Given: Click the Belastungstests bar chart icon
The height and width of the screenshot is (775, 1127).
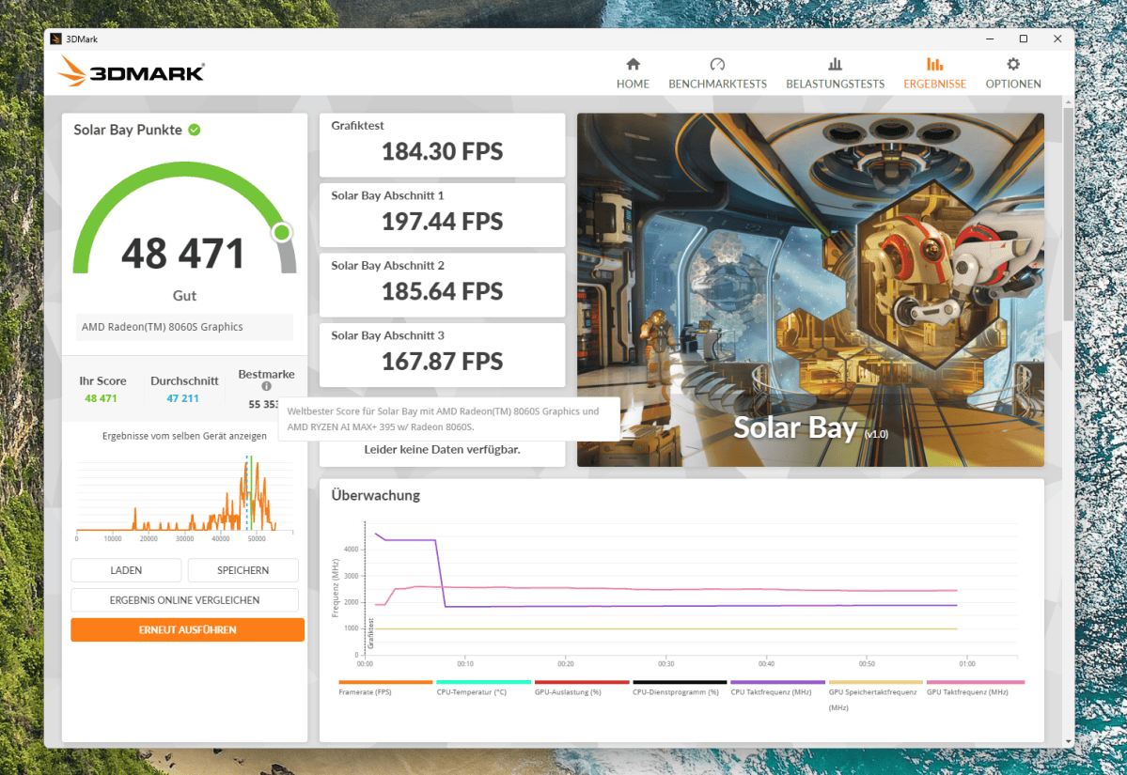Looking at the screenshot, I should [835, 64].
